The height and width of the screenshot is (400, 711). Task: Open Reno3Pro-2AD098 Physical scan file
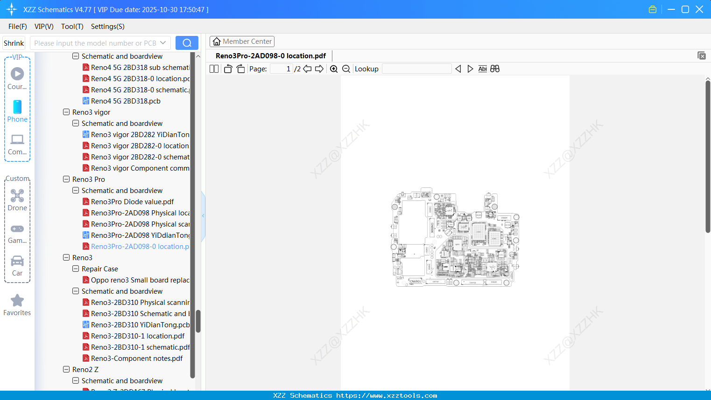point(136,224)
